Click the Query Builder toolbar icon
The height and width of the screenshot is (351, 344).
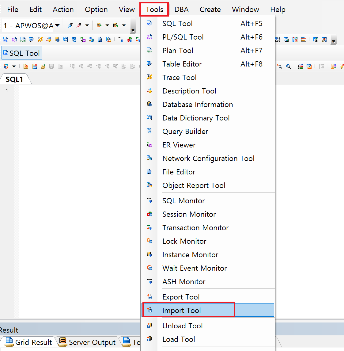pos(74,40)
